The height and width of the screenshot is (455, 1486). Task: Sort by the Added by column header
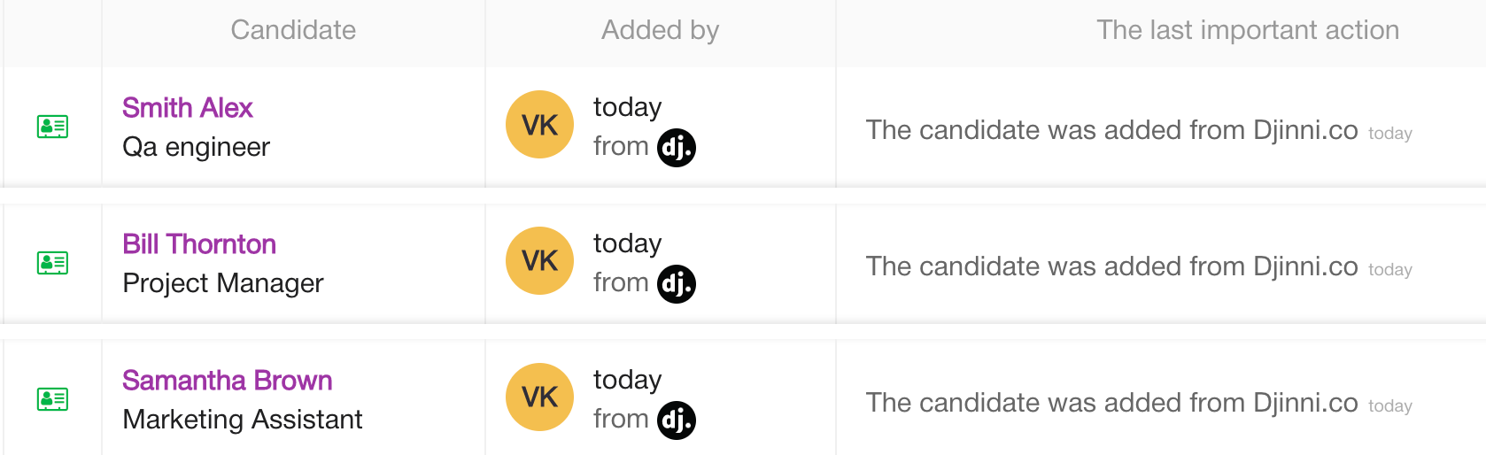point(660,30)
